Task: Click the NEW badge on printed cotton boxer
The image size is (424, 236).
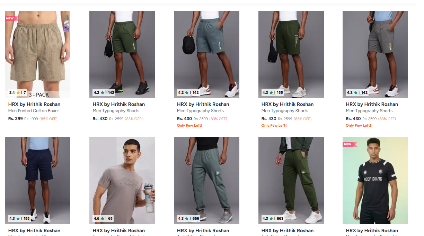Action: pyautogui.click(x=10, y=18)
